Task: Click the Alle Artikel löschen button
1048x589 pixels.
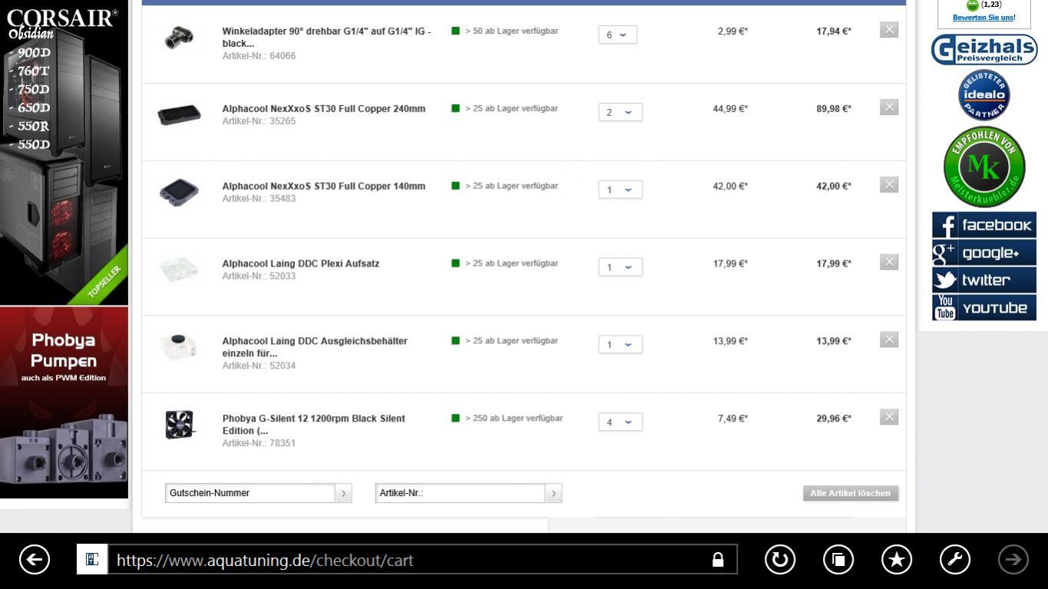Action: click(x=850, y=493)
